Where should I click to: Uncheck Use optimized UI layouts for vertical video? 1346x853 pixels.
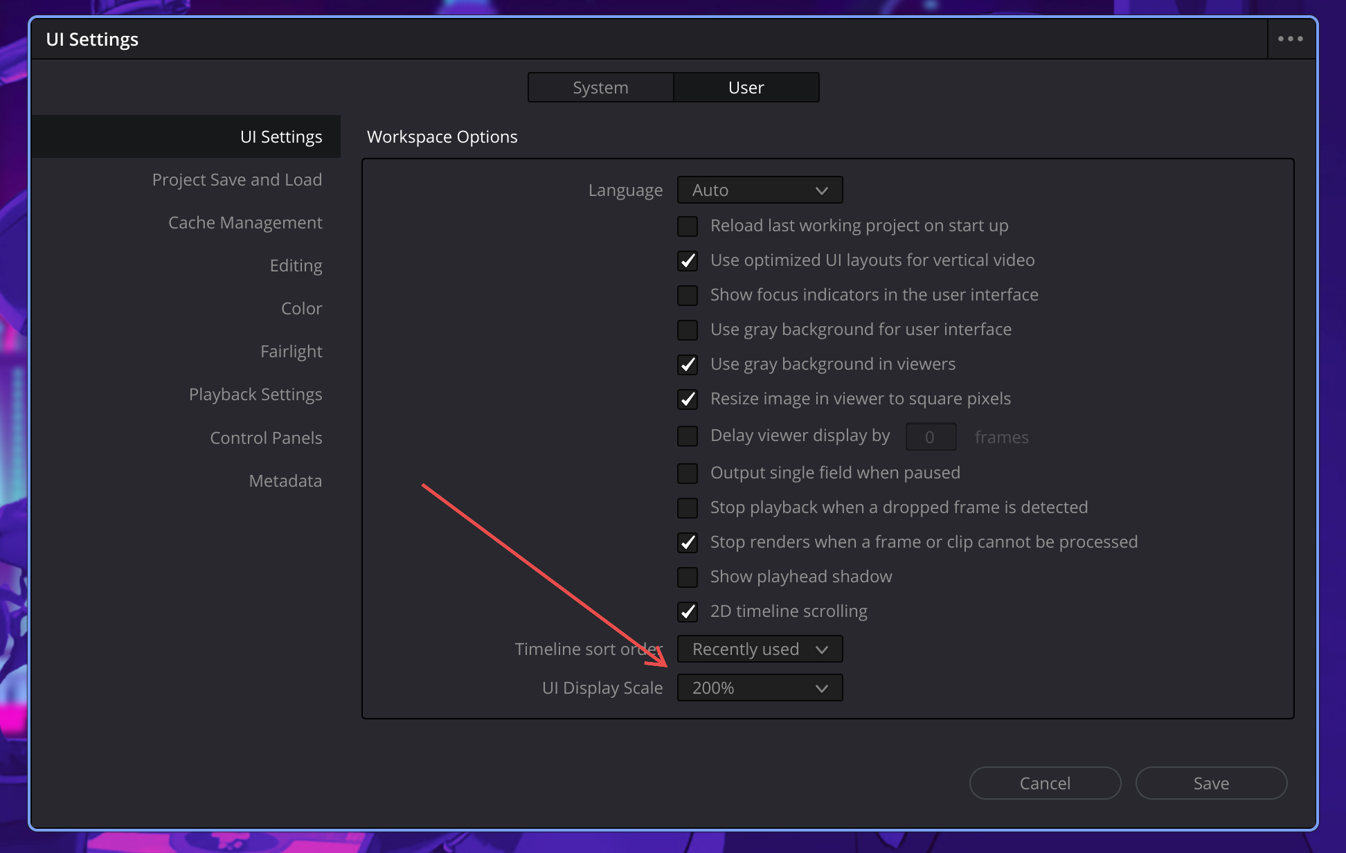688,261
